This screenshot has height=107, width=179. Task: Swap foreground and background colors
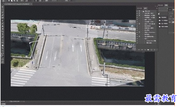pyautogui.click(x=3, y=53)
